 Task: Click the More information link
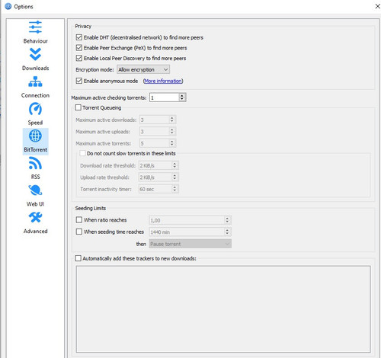163,81
